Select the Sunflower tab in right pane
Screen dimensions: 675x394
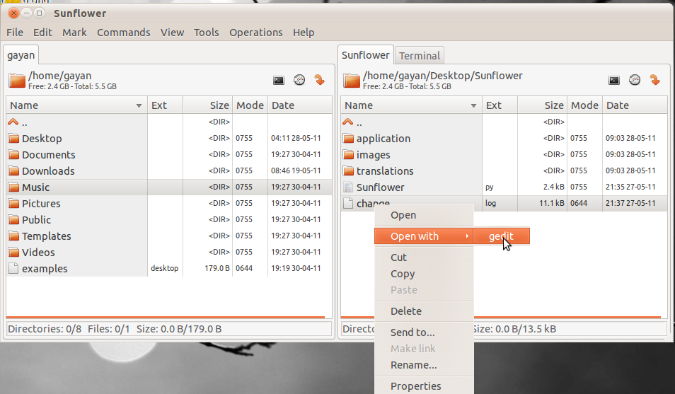(366, 55)
